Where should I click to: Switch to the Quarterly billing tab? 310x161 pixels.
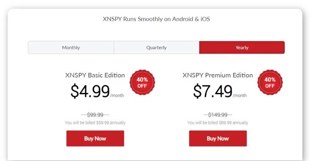(x=156, y=47)
